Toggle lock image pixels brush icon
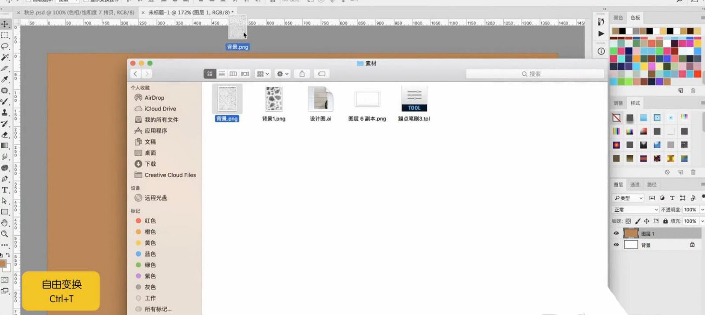Screen dimensions: 705x315 (x=638, y=221)
